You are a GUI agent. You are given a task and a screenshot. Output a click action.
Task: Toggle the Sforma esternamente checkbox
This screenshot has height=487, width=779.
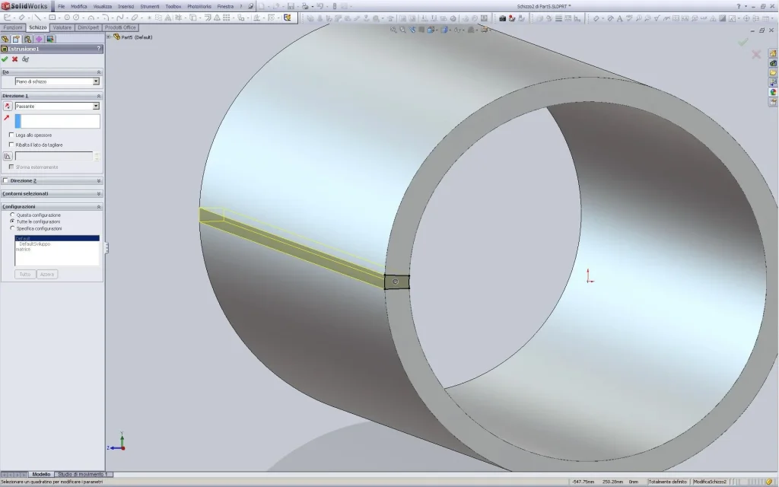(11, 167)
